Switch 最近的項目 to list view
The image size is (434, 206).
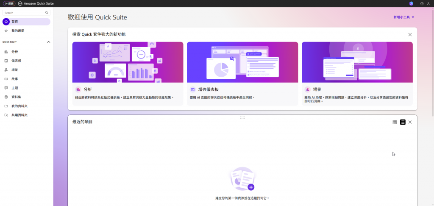coord(403,122)
